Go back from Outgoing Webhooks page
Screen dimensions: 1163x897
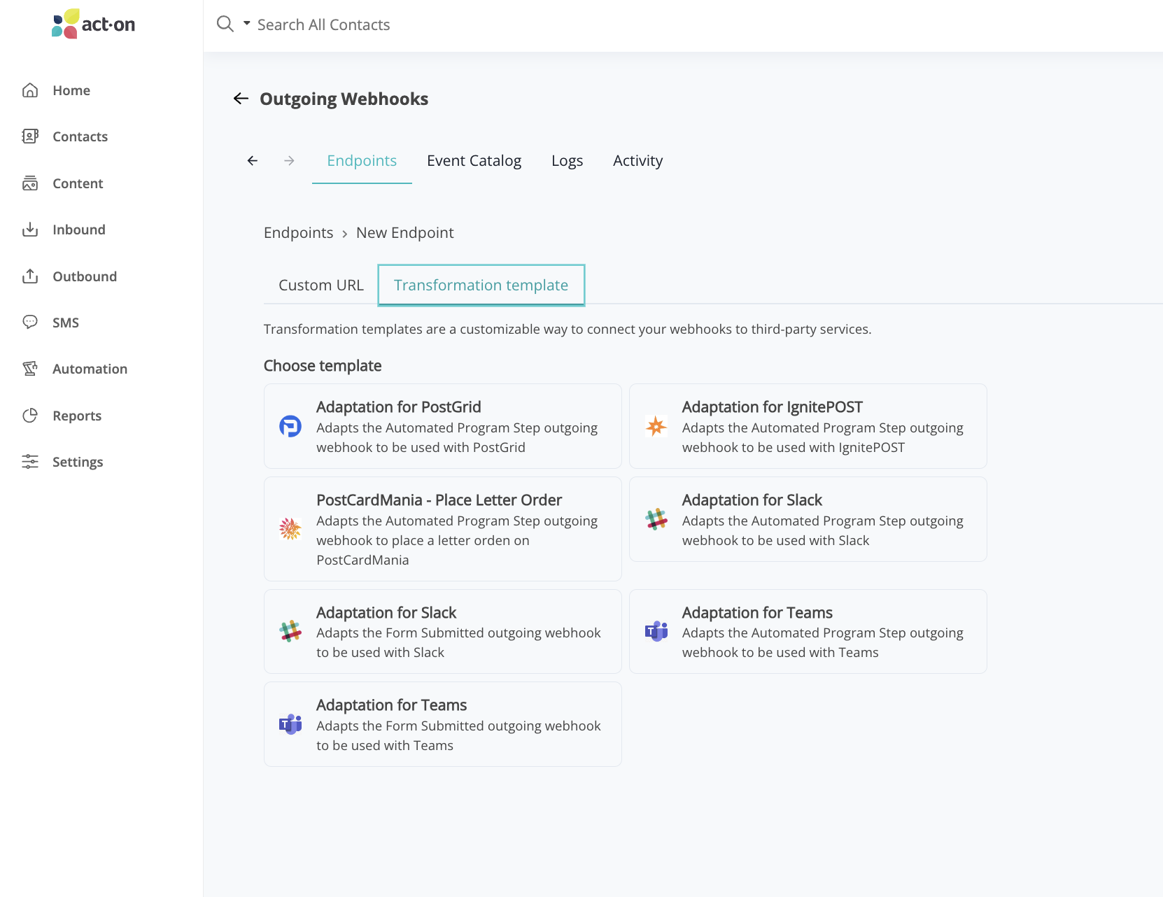coord(241,99)
